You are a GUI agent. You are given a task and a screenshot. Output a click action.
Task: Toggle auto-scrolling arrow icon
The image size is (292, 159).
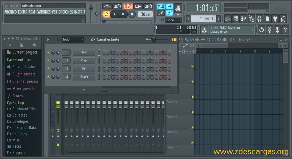coord(169,6)
